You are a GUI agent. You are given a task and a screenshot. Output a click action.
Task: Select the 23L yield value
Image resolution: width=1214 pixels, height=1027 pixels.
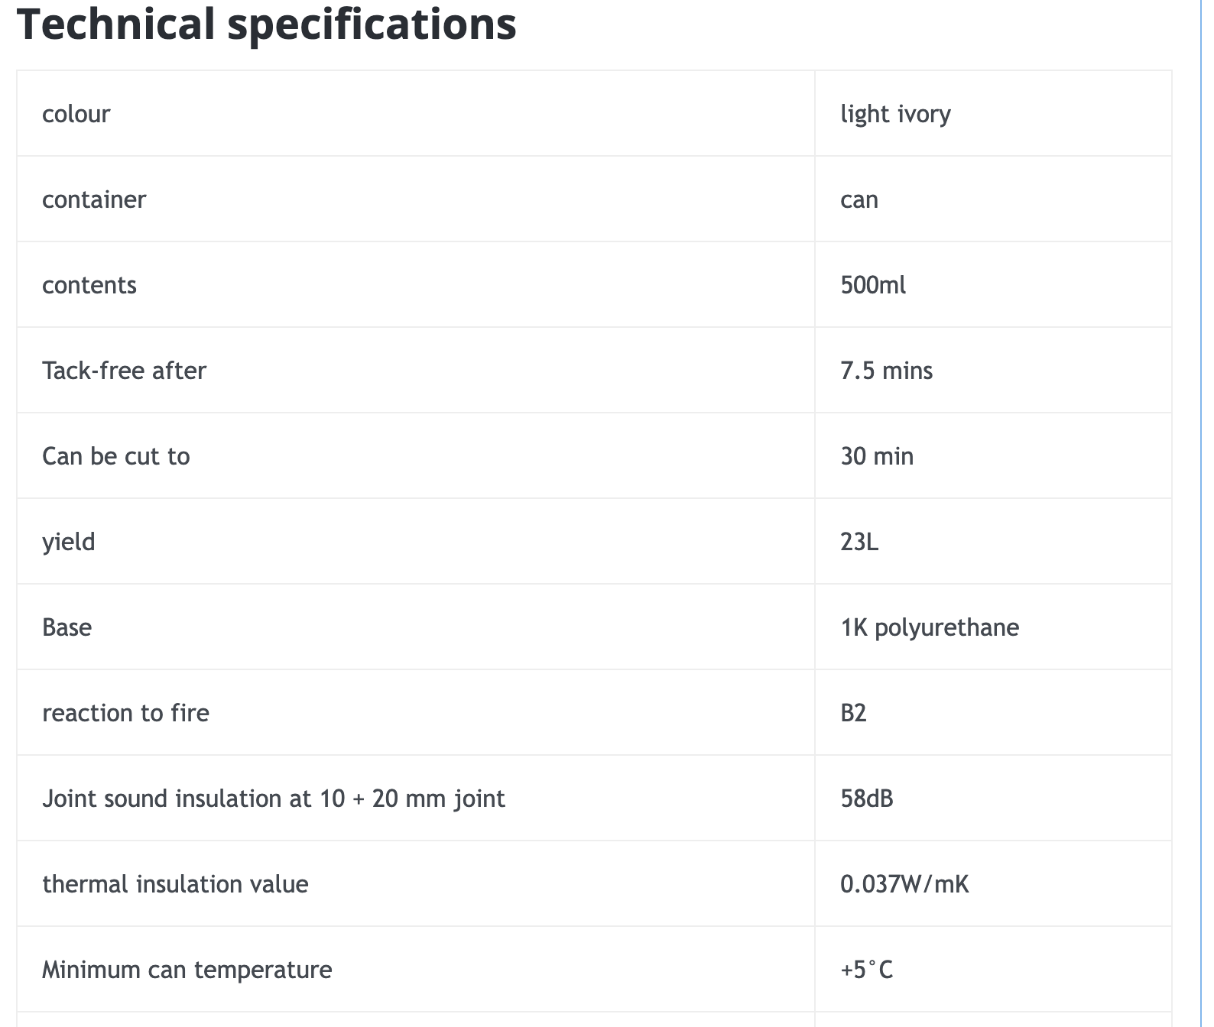tap(859, 543)
